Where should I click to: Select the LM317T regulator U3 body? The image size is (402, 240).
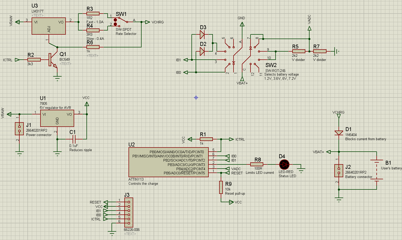pyautogui.click(x=49, y=26)
